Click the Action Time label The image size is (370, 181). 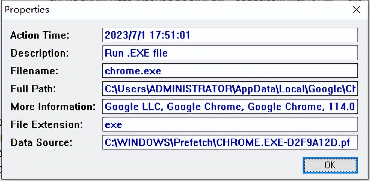(x=40, y=35)
